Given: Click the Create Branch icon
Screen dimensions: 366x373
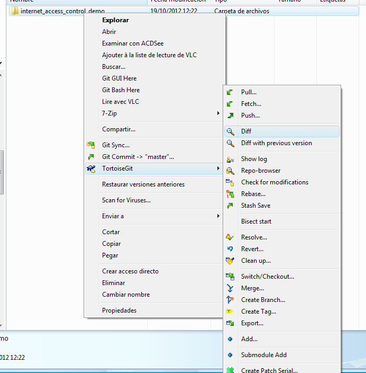Looking at the screenshot, I should click(230, 300).
